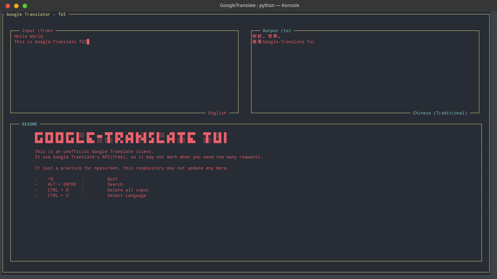
Task: Select the English source language label
Action: pyautogui.click(x=217, y=113)
